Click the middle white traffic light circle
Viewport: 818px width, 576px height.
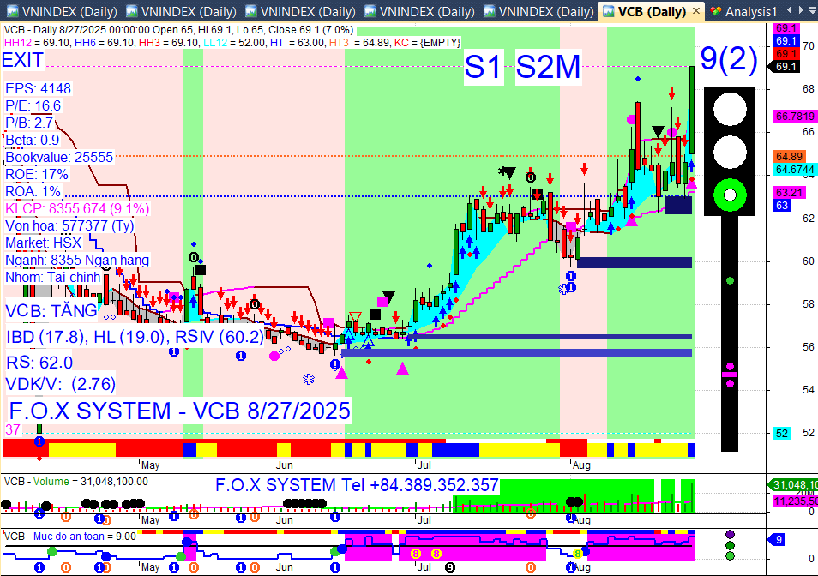[x=730, y=152]
